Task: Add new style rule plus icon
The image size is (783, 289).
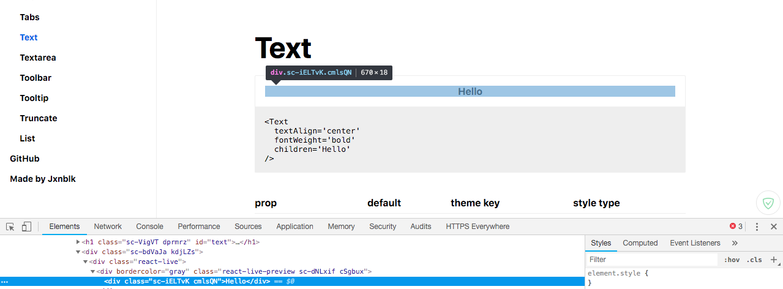Action: click(774, 260)
